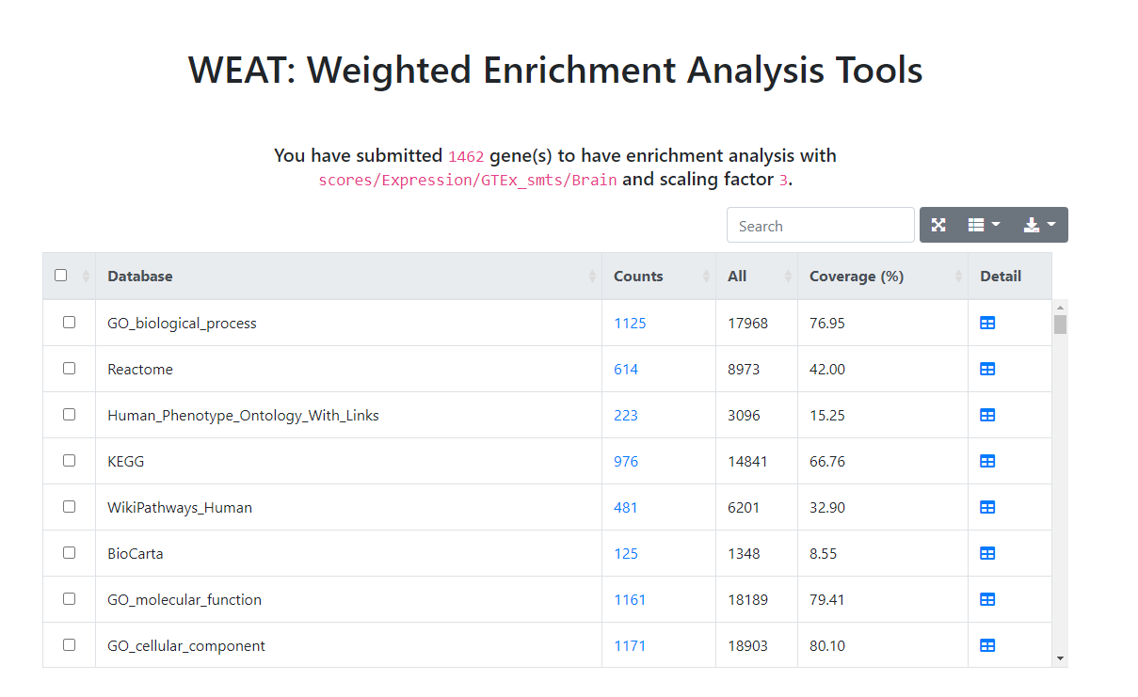Open the columns visibility dropdown
This screenshot has width=1138, height=697.
click(x=984, y=225)
